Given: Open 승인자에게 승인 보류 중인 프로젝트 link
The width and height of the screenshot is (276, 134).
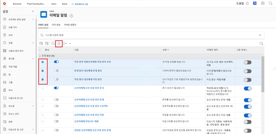Looking at the screenshot, I should click(91, 106).
